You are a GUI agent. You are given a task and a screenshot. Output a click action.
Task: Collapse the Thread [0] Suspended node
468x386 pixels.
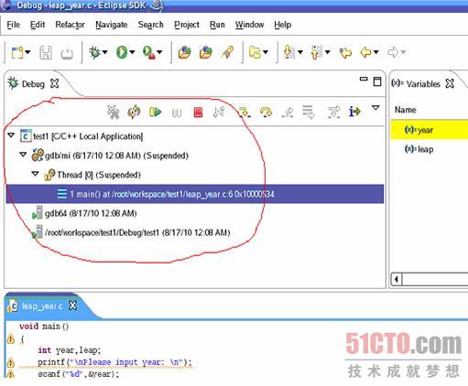(x=35, y=174)
